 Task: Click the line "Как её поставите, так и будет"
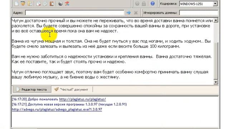point(69,62)
